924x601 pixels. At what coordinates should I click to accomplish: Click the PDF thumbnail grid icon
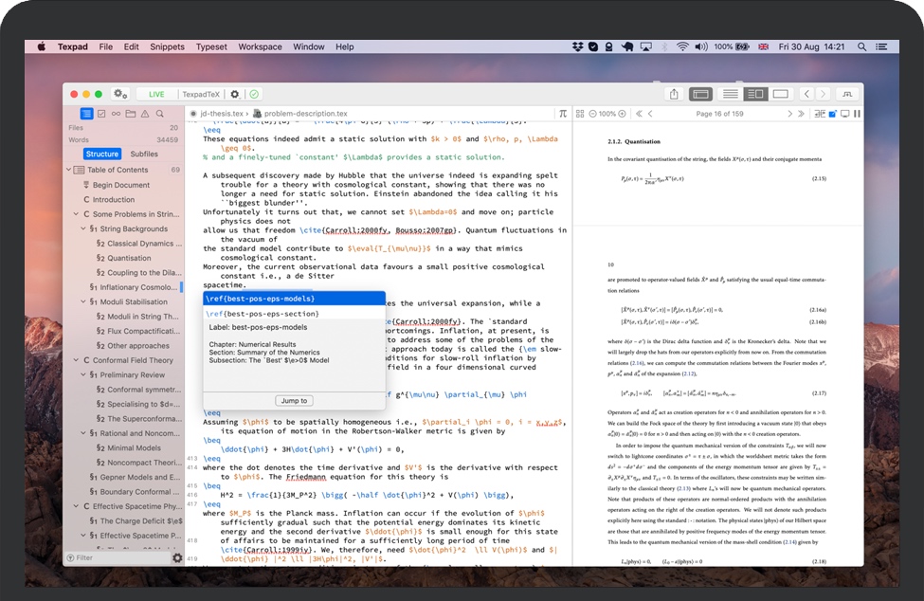click(581, 114)
